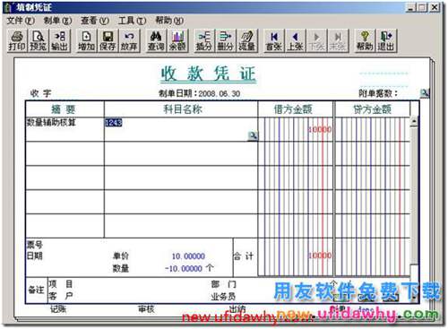Click the 合计 debit total 10000

coord(320,255)
